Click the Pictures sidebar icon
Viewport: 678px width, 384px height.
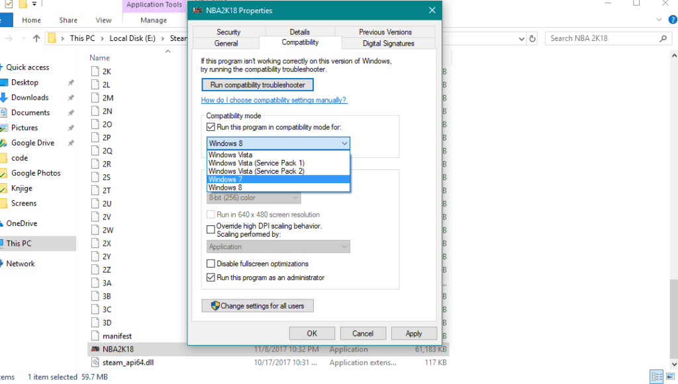tap(3, 128)
